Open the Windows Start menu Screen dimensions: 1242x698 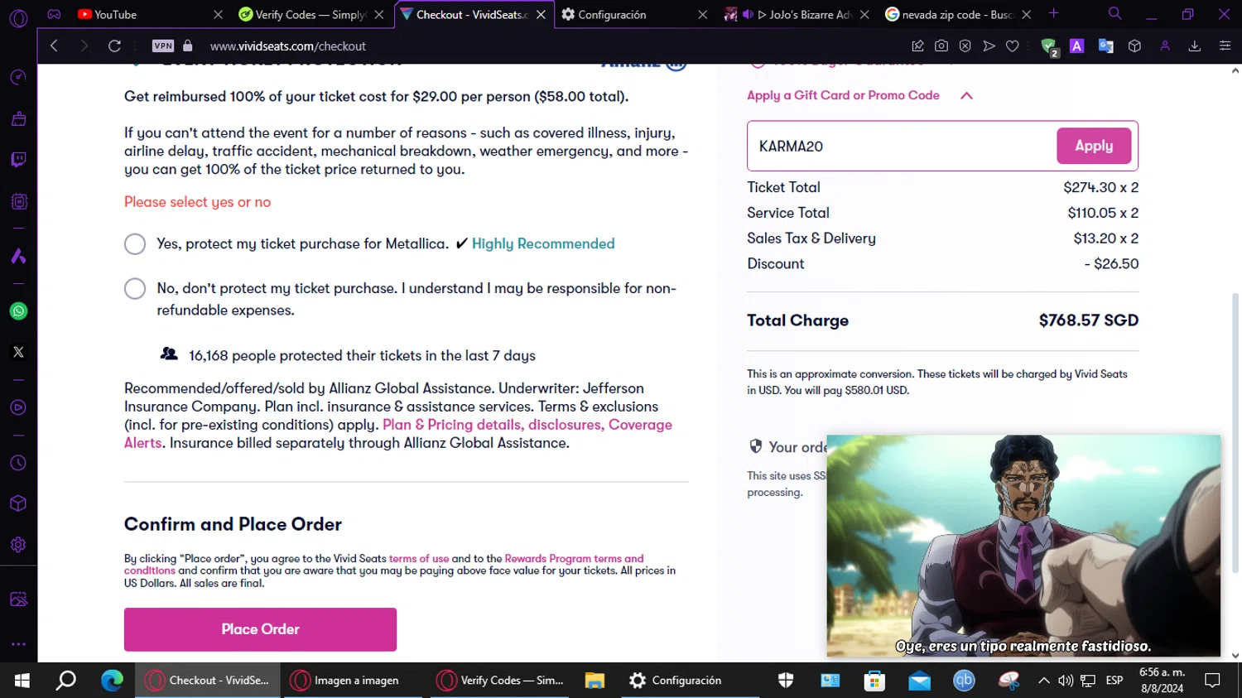coord(22,681)
